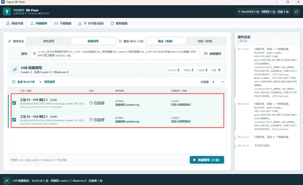This screenshot has width=303, height=185.
Task: Click the Loader 2 · 已选 Loader 2 / Maskrom 0 subtitle
Action: pyautogui.click(x=45, y=72)
